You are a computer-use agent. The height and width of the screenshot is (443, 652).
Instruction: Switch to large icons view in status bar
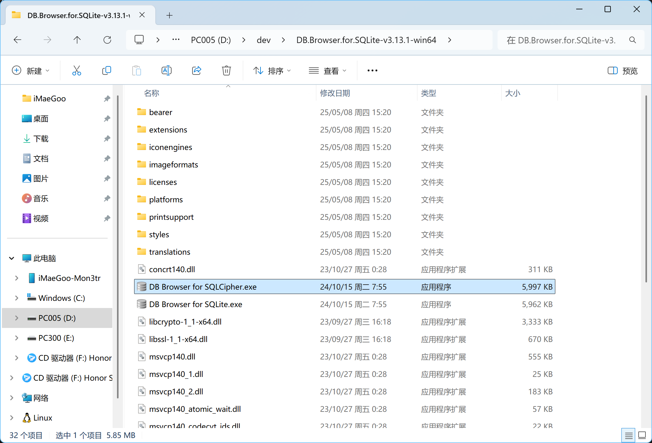tap(642, 435)
